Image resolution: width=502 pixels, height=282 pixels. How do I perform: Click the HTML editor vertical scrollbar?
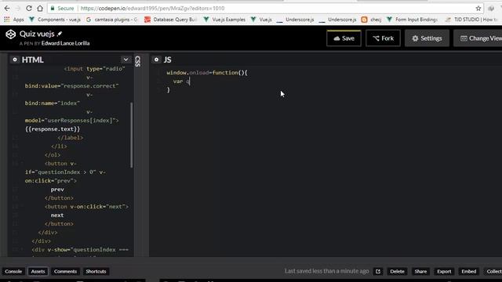pyautogui.click(x=131, y=134)
